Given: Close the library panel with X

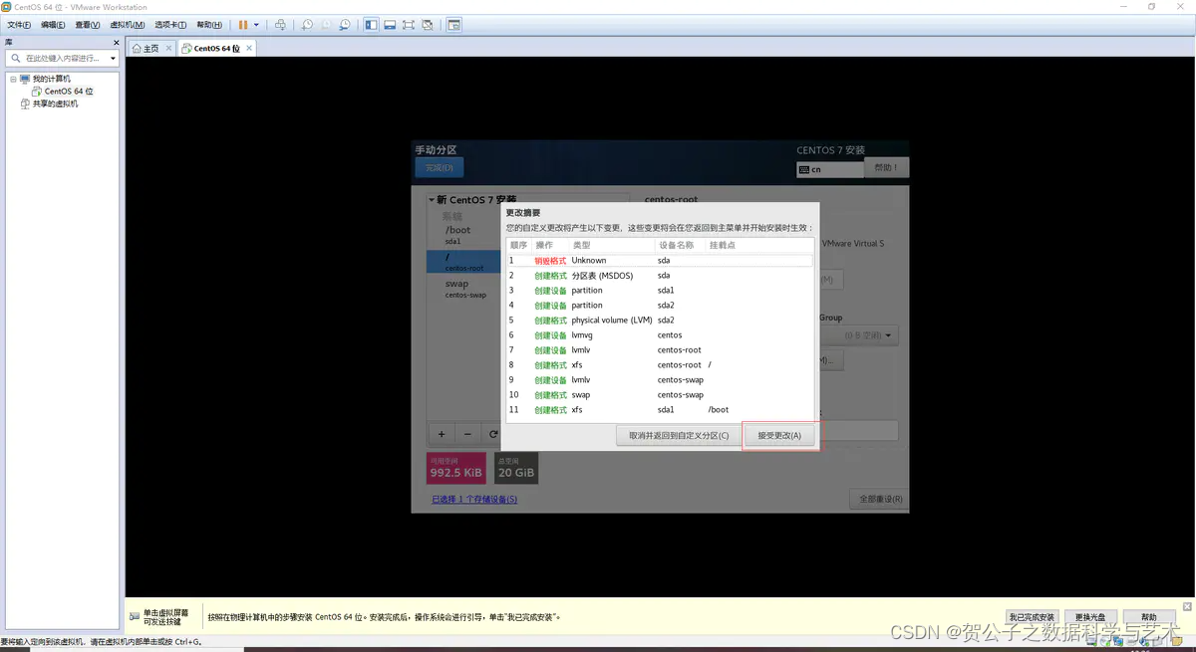Looking at the screenshot, I should (x=116, y=44).
